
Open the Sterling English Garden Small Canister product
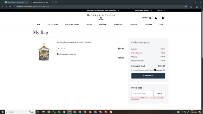(74, 42)
